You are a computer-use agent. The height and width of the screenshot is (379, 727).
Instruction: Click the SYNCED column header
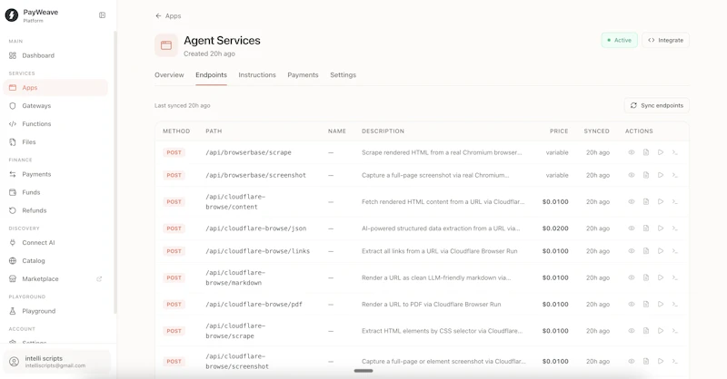[596, 131]
